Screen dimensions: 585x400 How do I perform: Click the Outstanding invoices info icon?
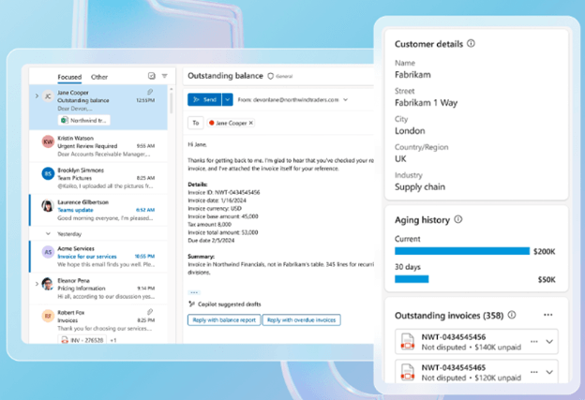(x=512, y=315)
